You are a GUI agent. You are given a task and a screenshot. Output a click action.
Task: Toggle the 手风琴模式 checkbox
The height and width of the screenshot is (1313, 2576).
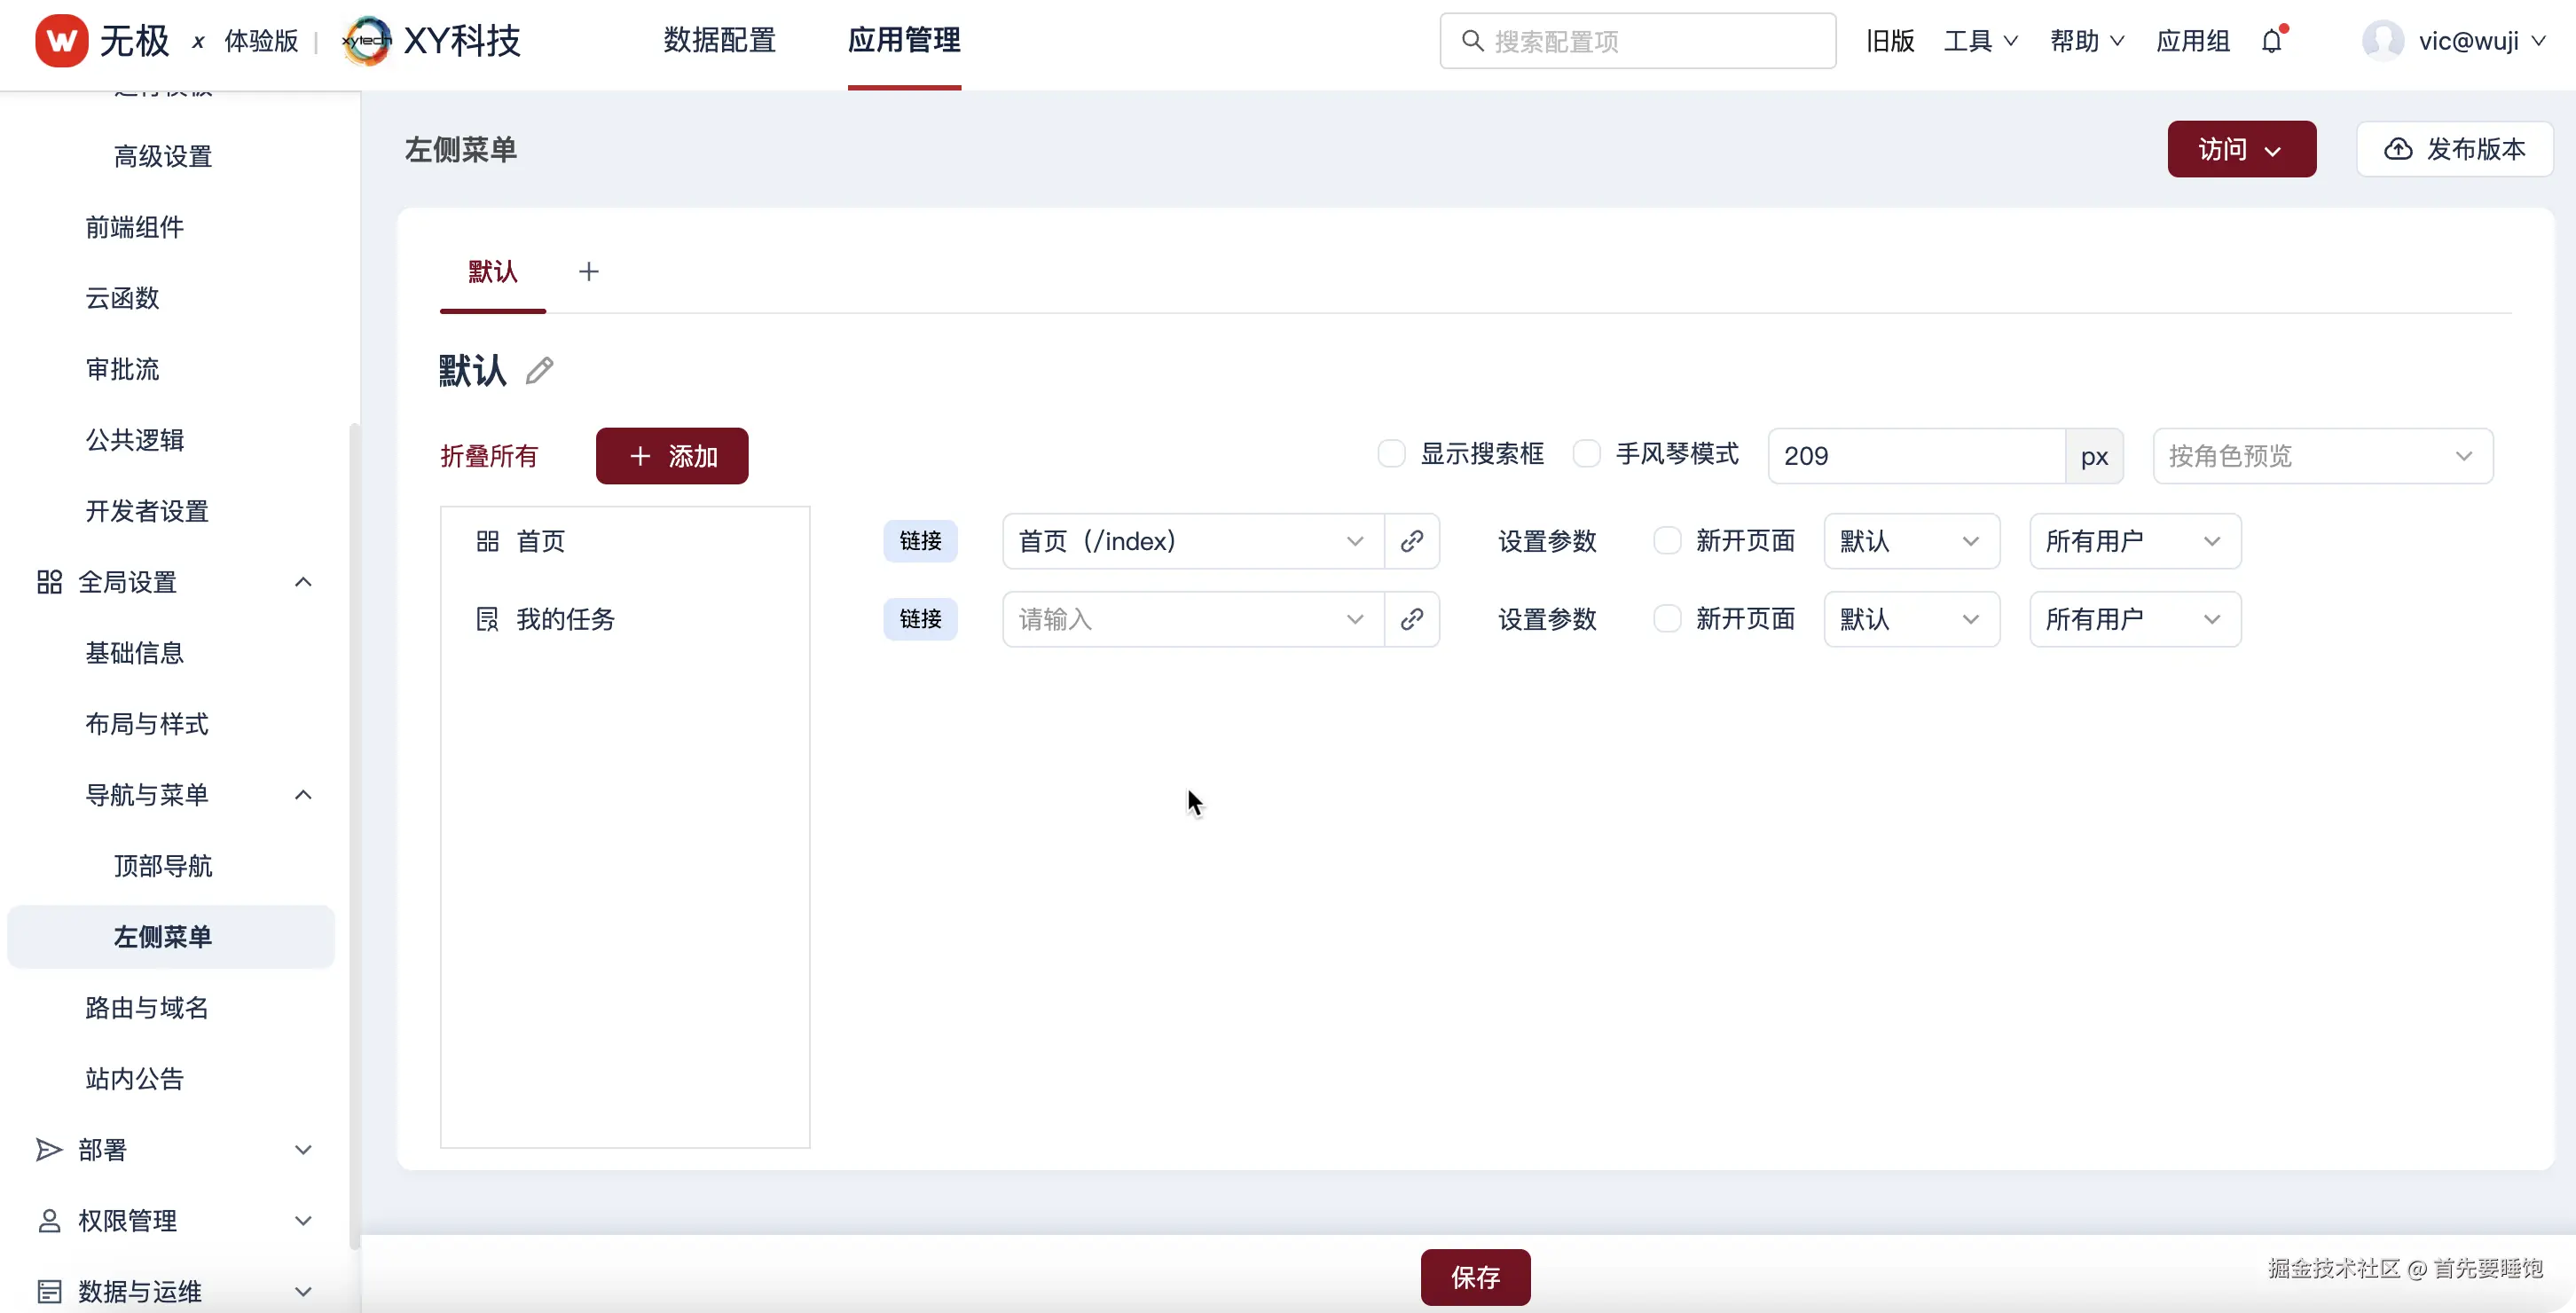coord(1586,454)
